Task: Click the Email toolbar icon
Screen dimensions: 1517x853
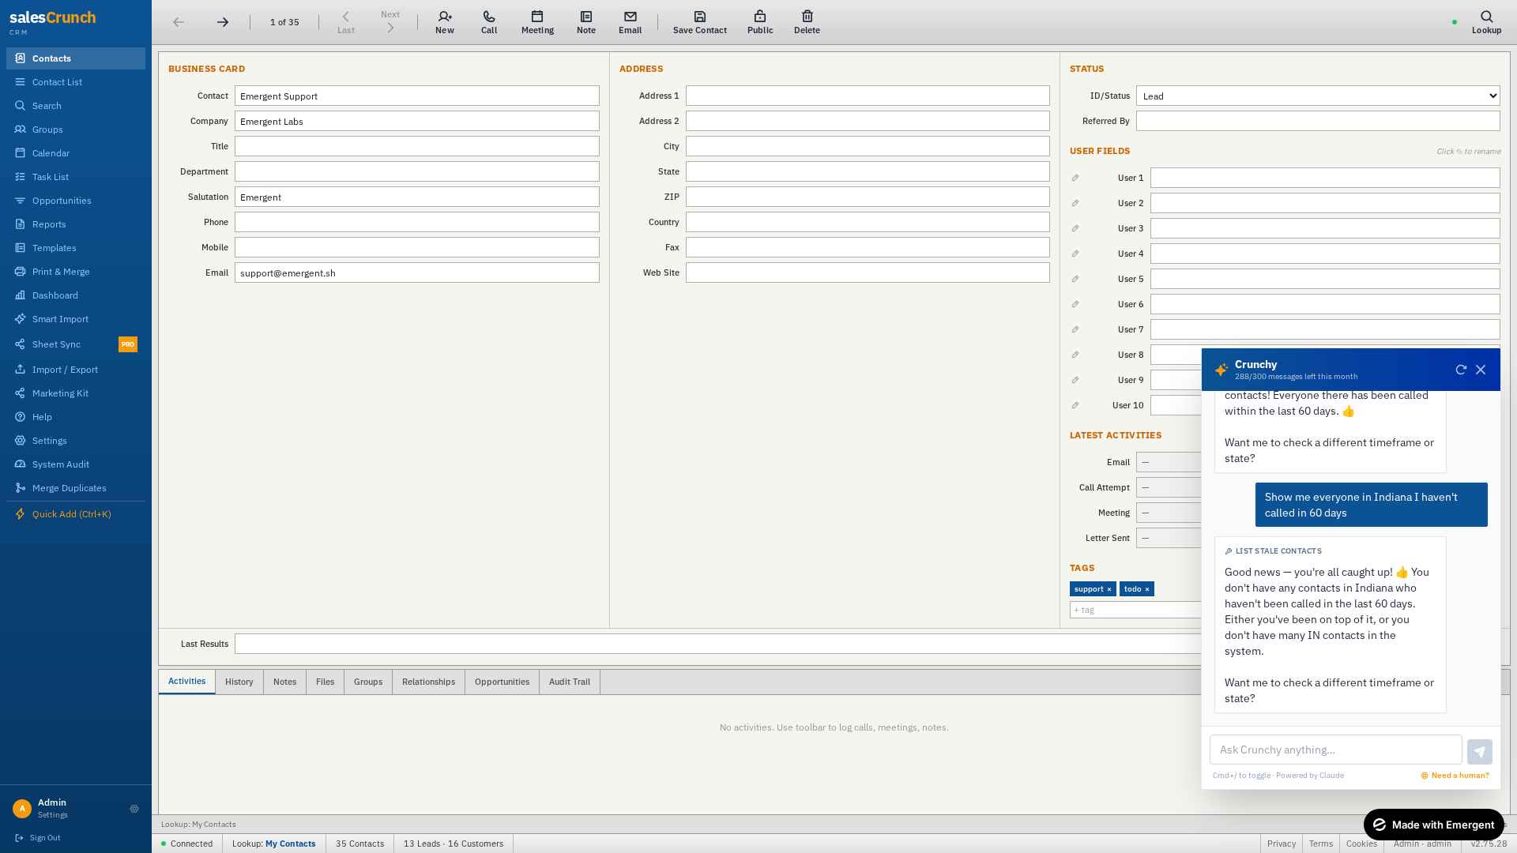Action: point(631,22)
